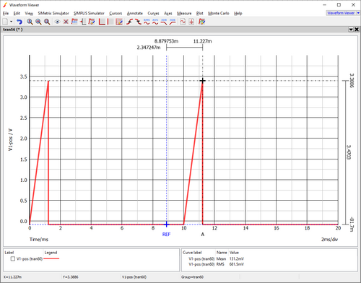Click the blue REF cursor marker
The height and width of the screenshot is (283, 361).
(166, 225)
